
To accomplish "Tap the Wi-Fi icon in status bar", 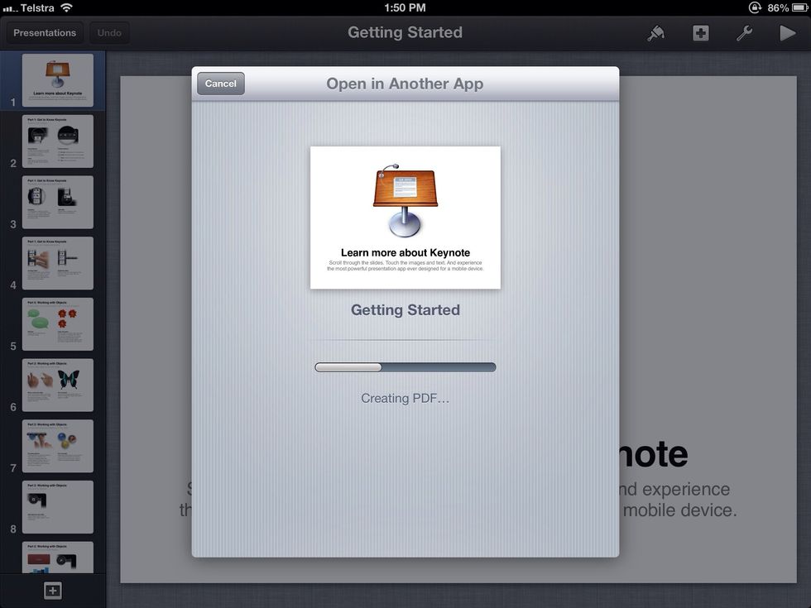I will [x=66, y=7].
